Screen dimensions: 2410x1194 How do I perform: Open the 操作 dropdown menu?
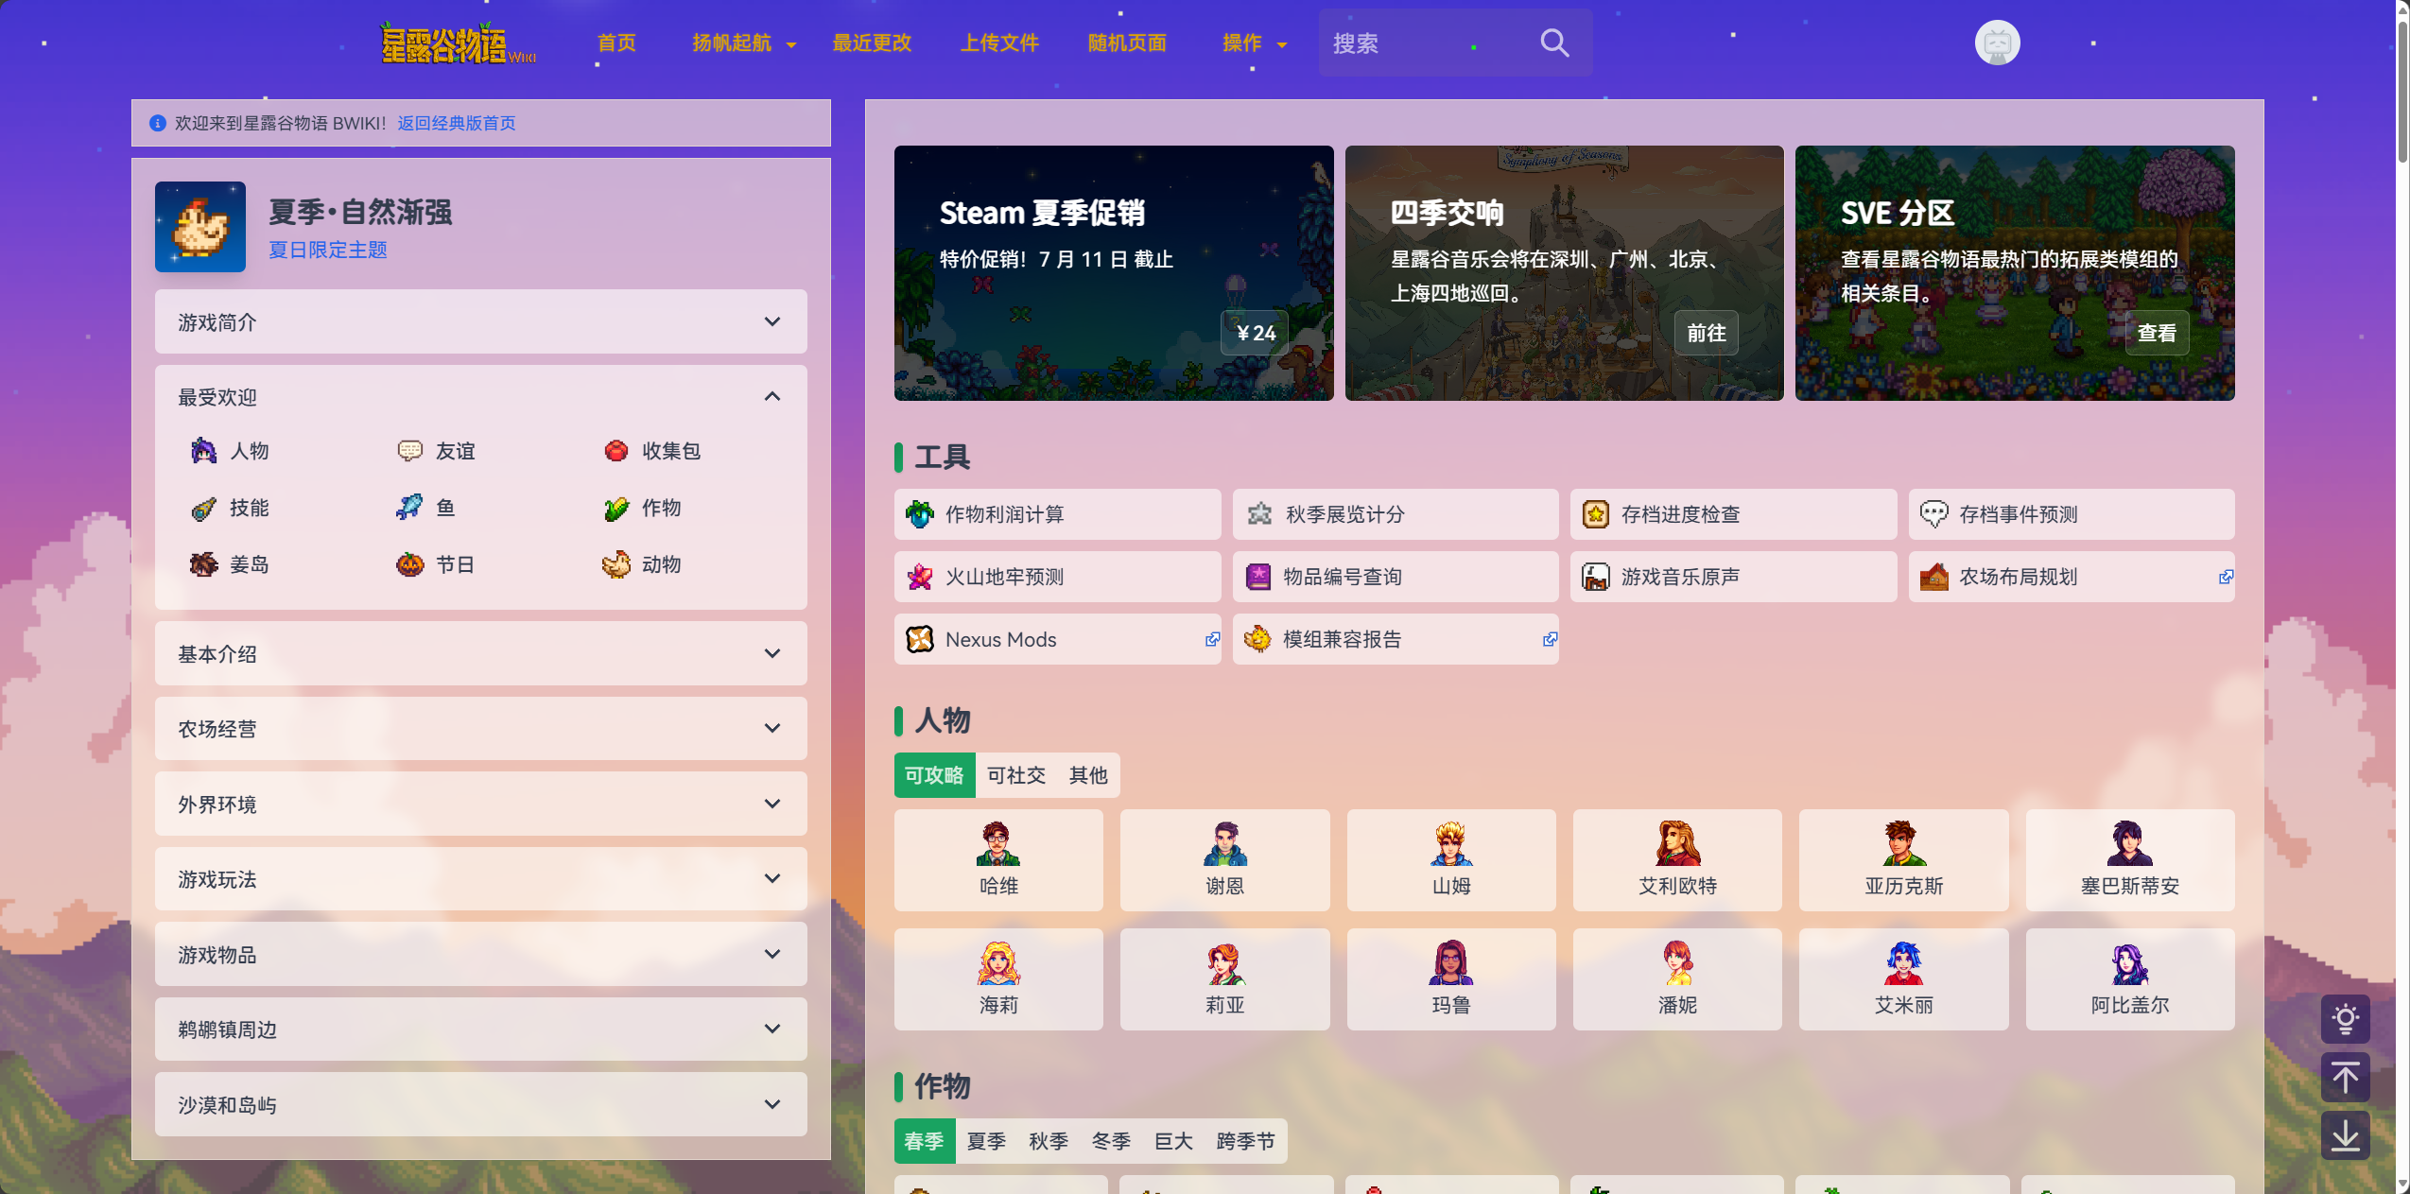[x=1254, y=43]
